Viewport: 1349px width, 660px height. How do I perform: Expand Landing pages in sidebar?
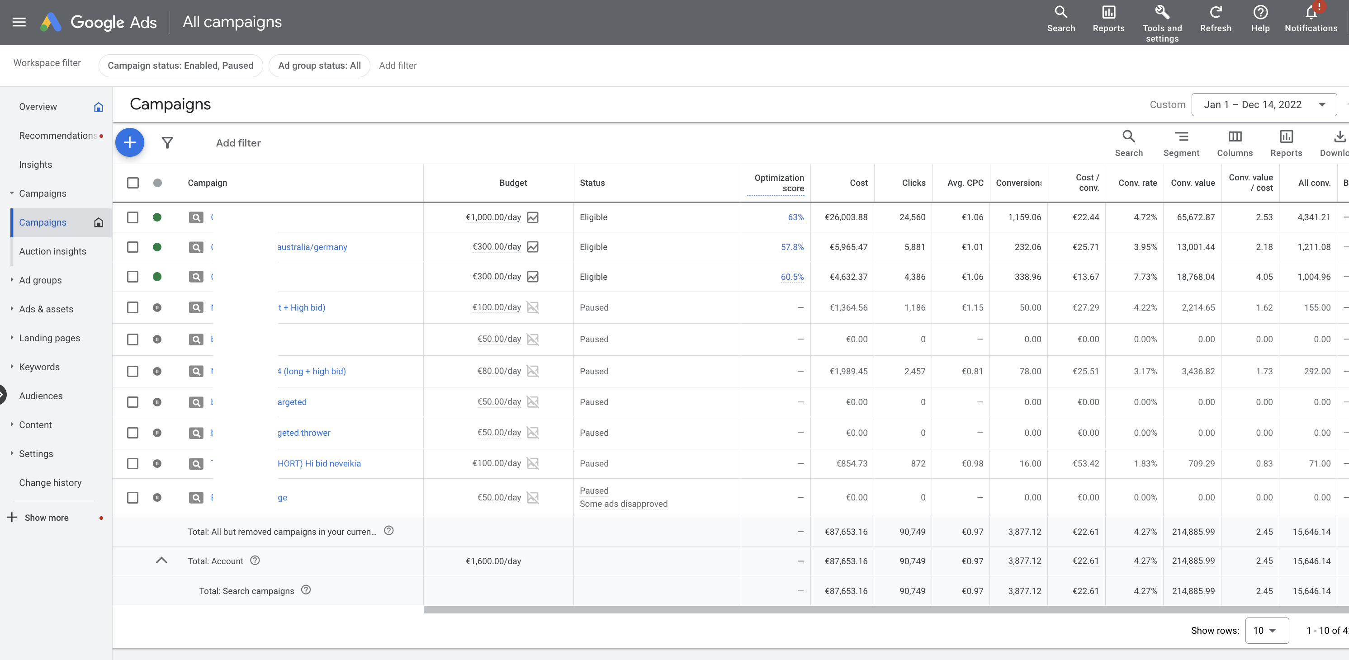point(11,338)
